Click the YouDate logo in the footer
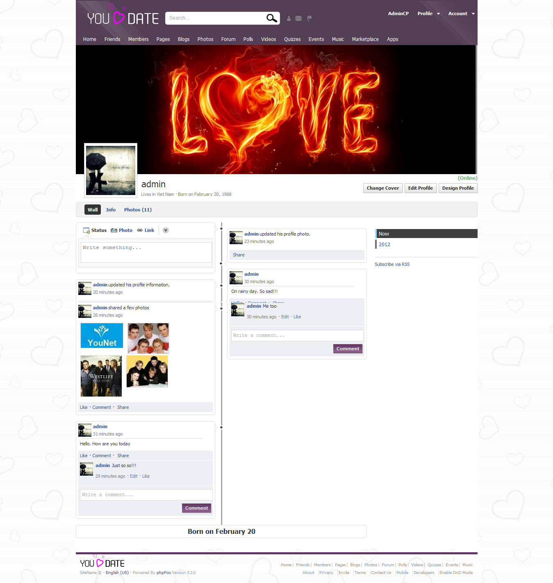Viewport: 553px width, 583px height. [x=102, y=562]
